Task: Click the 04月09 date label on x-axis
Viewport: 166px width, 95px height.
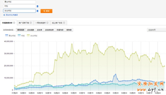Action: [133, 93]
